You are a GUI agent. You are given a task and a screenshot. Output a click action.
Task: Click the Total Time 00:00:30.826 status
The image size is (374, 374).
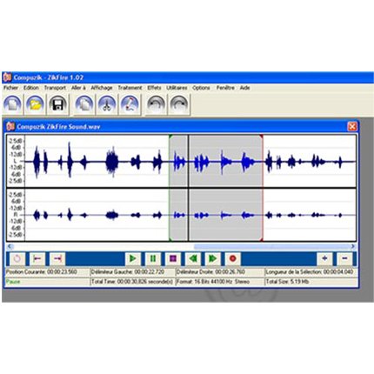(x=132, y=282)
